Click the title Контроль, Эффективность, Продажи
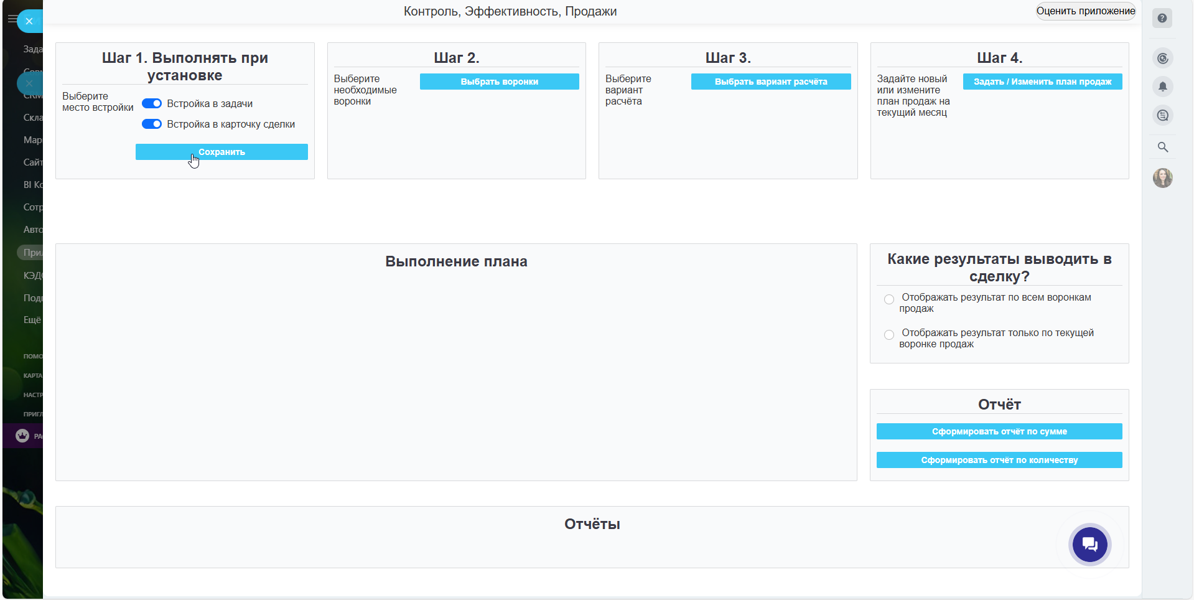This screenshot has width=1194, height=600. pos(510,11)
